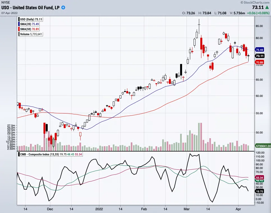Click the Mar label on date axis

pyautogui.click(x=187, y=209)
